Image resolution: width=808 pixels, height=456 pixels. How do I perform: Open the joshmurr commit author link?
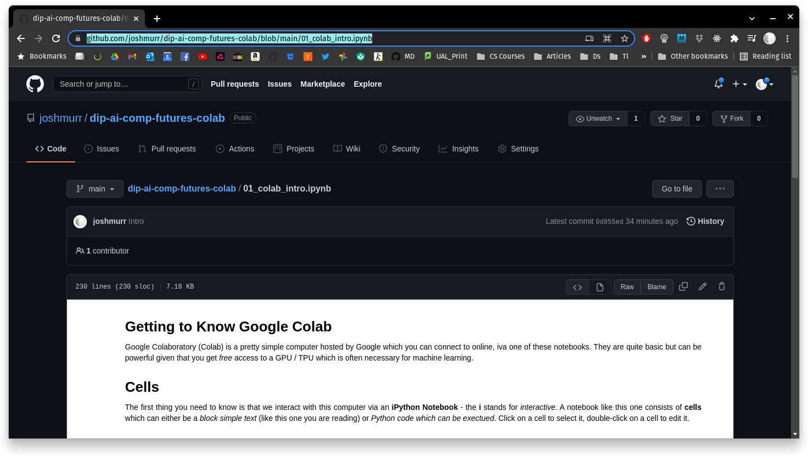point(109,221)
